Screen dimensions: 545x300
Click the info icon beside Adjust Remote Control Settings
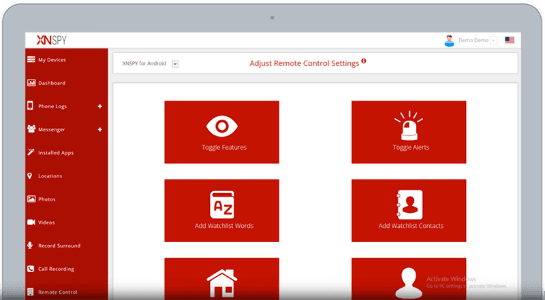click(x=364, y=61)
